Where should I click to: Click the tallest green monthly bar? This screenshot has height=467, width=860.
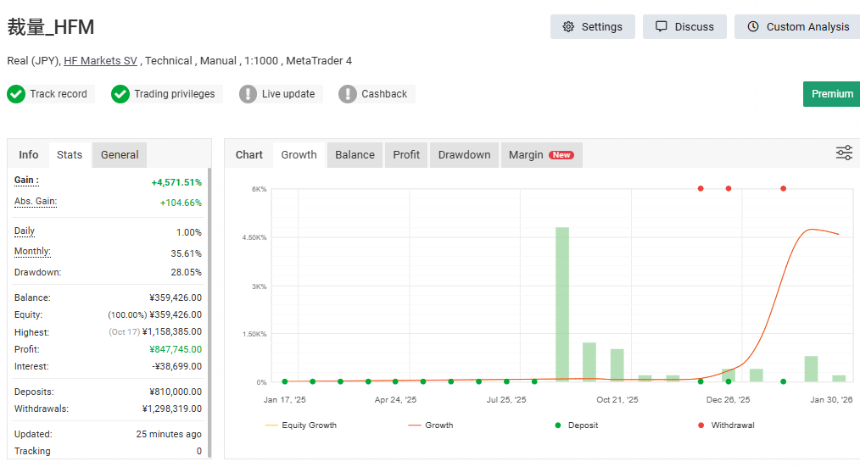(x=561, y=303)
